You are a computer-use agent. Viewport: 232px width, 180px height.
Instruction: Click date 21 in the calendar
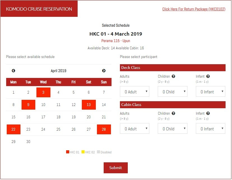pyautogui.click(x=104, y=117)
